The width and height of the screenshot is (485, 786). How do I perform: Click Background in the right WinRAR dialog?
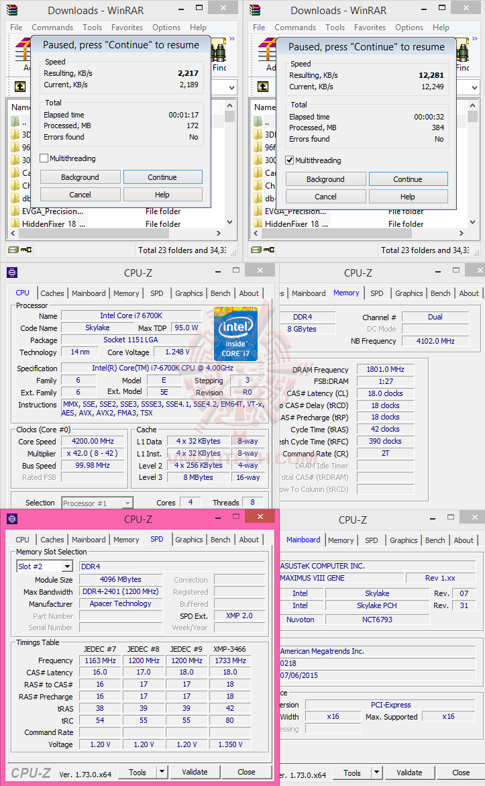pos(325,179)
